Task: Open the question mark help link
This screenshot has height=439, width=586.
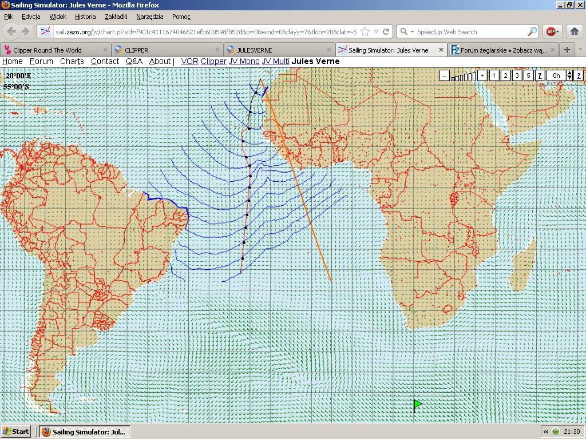Action: click(579, 75)
